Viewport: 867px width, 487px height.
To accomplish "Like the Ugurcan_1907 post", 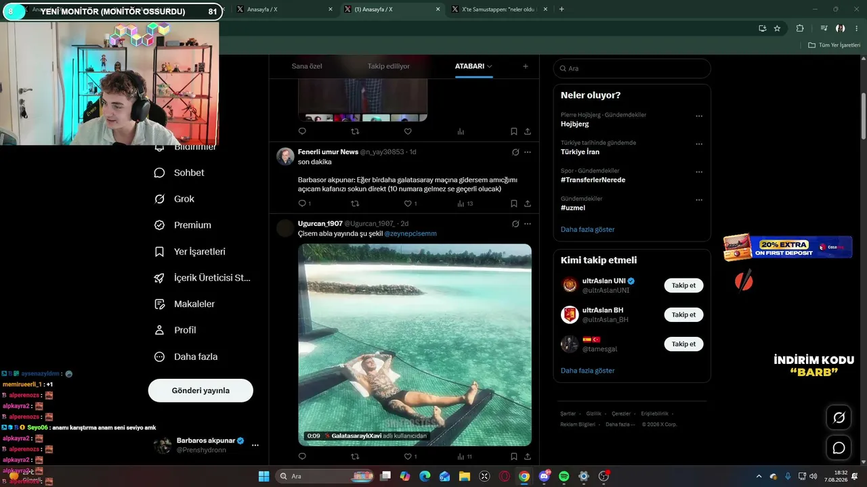I will (x=408, y=457).
